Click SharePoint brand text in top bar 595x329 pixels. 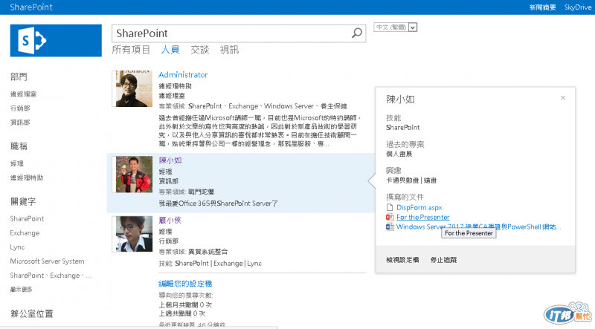[x=31, y=7]
